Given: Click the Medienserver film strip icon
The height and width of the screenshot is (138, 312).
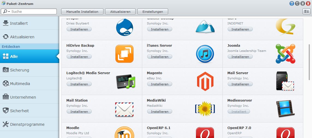Looking at the screenshot, I should [x=285, y=109].
